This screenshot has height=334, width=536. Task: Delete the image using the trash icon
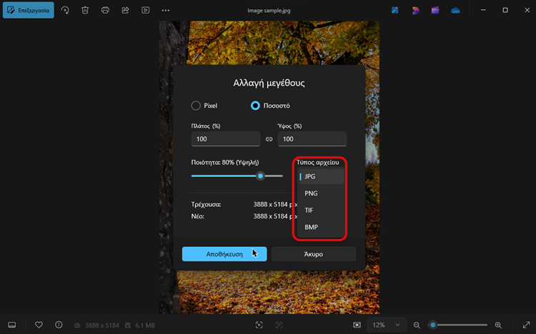85,11
